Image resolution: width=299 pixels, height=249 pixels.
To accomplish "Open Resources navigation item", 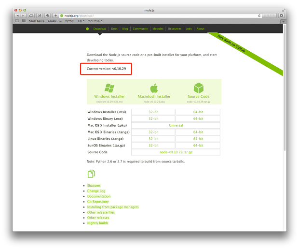I will tap(175, 29).
